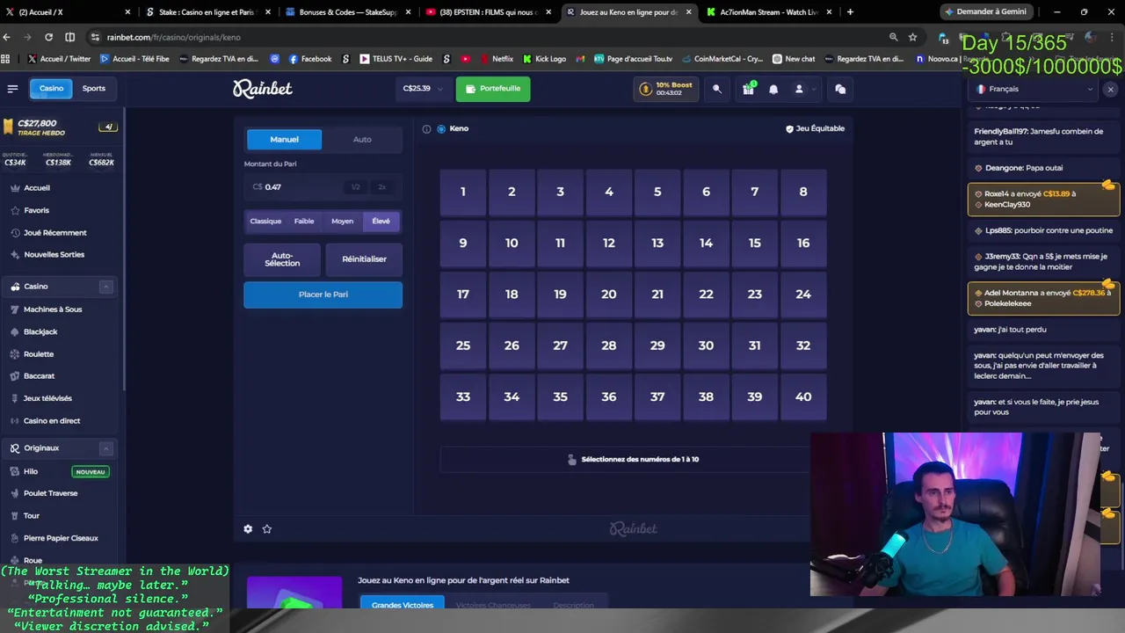
Task: Add Keno to favorites star
Action: click(x=267, y=528)
